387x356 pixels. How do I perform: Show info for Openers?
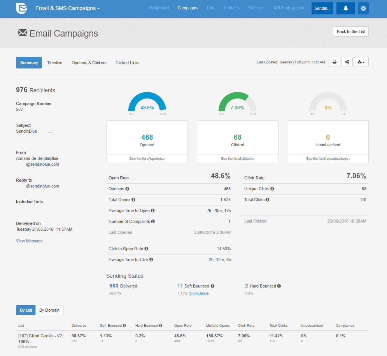click(127, 189)
